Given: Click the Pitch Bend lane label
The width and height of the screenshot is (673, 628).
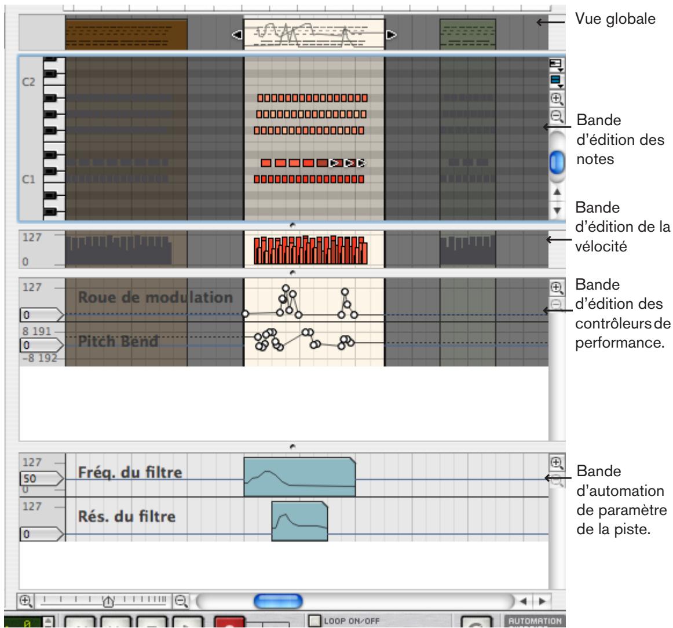Looking at the screenshot, I should [x=118, y=341].
